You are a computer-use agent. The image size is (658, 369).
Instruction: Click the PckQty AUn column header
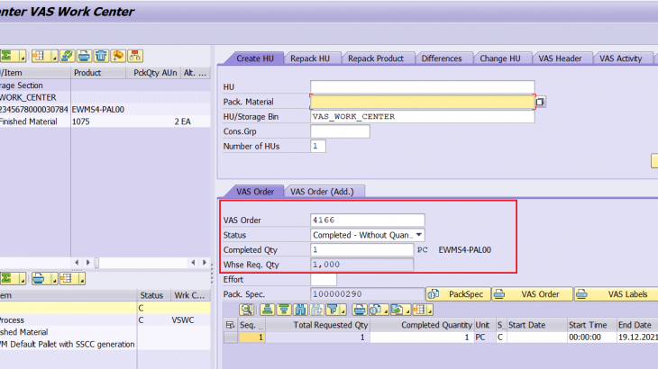[153, 73]
